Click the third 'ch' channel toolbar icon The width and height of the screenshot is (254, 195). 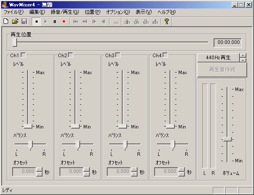pyautogui.click(x=146, y=22)
